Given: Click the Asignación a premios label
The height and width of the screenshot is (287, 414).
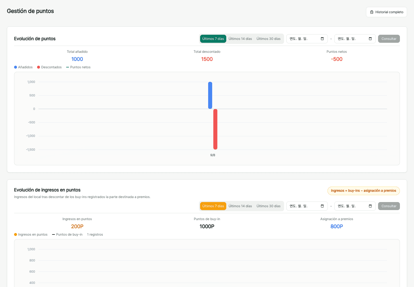Looking at the screenshot, I should point(337,219).
